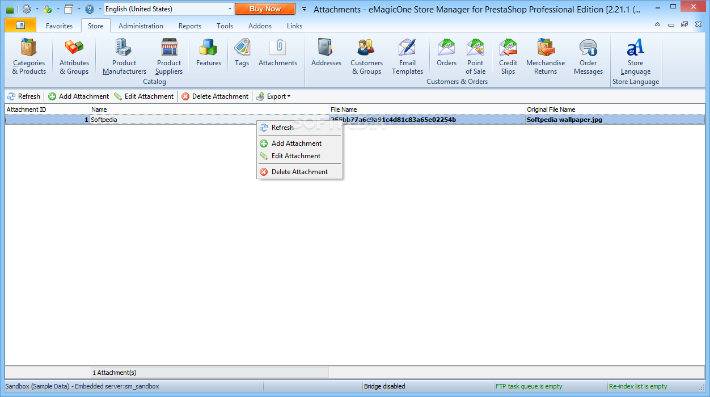Click the Sandbox (Sample Data) status text
The height and width of the screenshot is (397, 710).
tap(82, 386)
